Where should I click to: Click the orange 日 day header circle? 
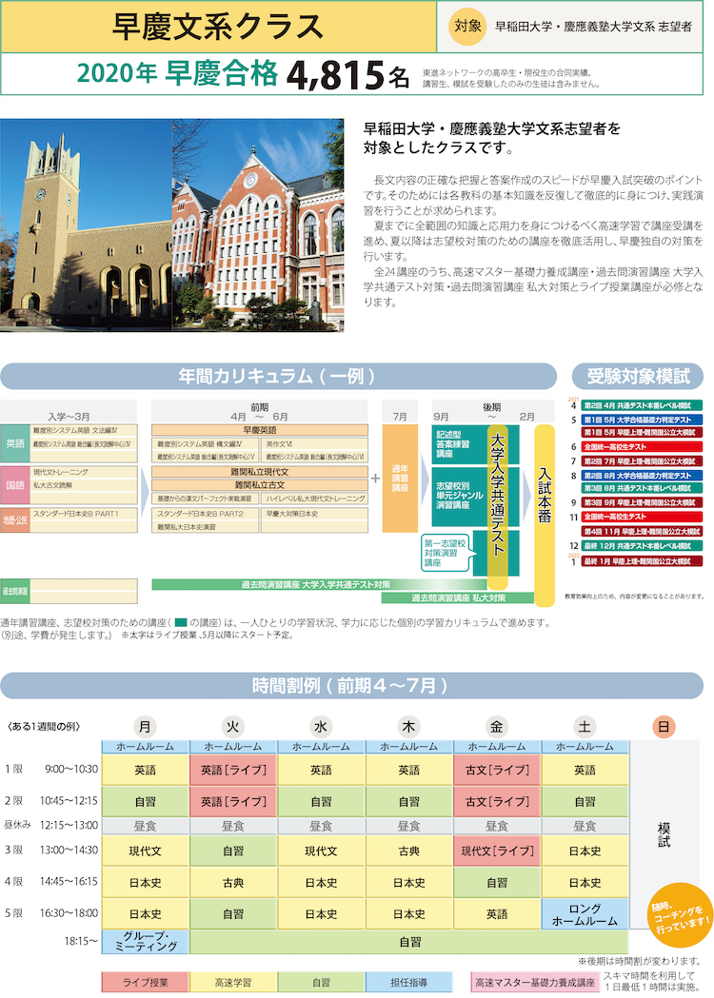coord(664,727)
